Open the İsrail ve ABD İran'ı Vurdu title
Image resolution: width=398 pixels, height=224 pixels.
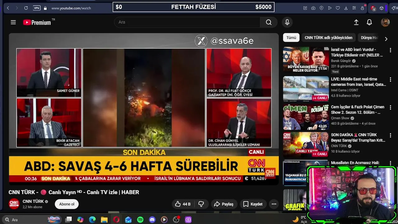[x=357, y=52]
